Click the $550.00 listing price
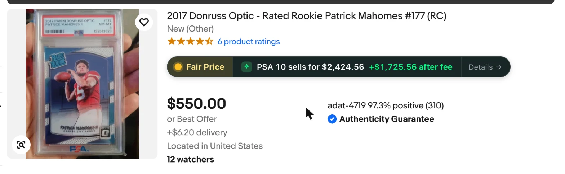This screenshot has height=174, width=565. point(197,104)
